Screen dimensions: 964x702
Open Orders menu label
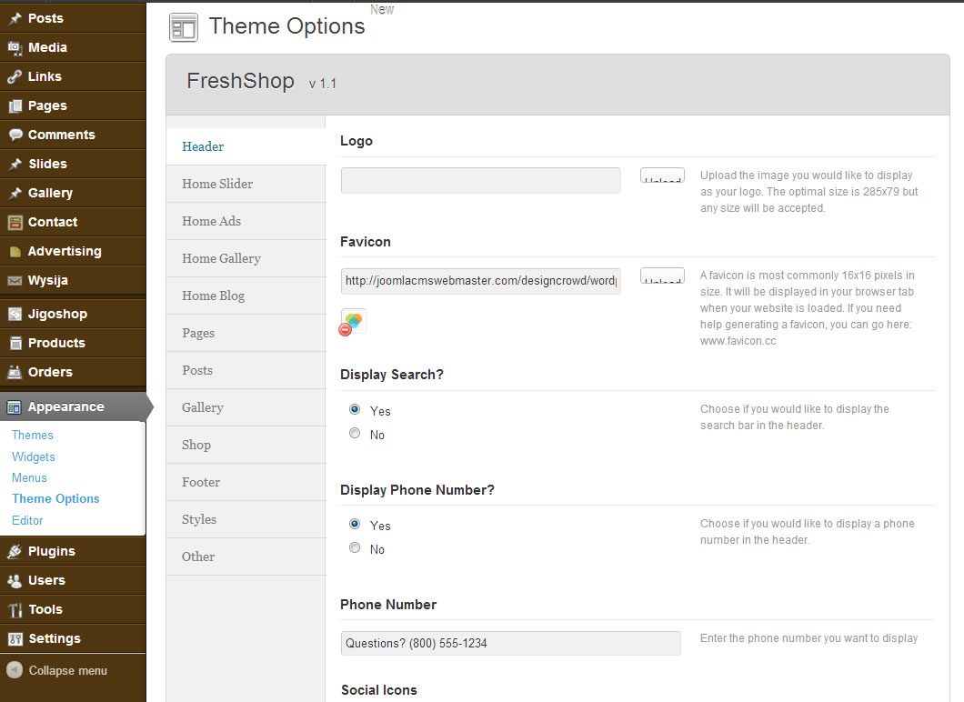(x=50, y=372)
